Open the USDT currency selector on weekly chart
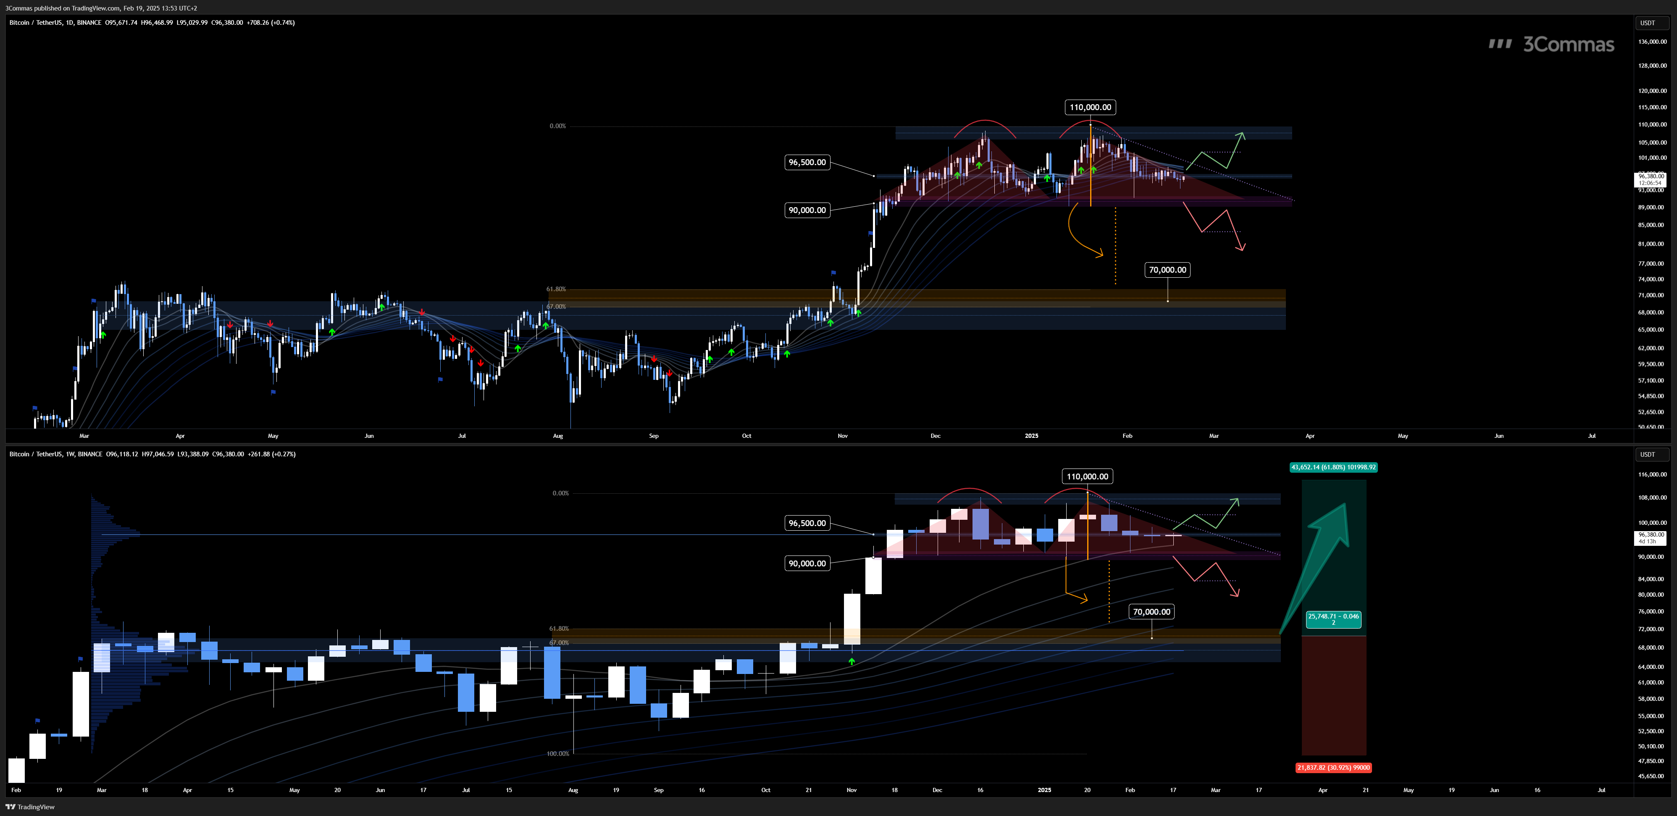This screenshot has width=1677, height=816. click(x=1652, y=455)
